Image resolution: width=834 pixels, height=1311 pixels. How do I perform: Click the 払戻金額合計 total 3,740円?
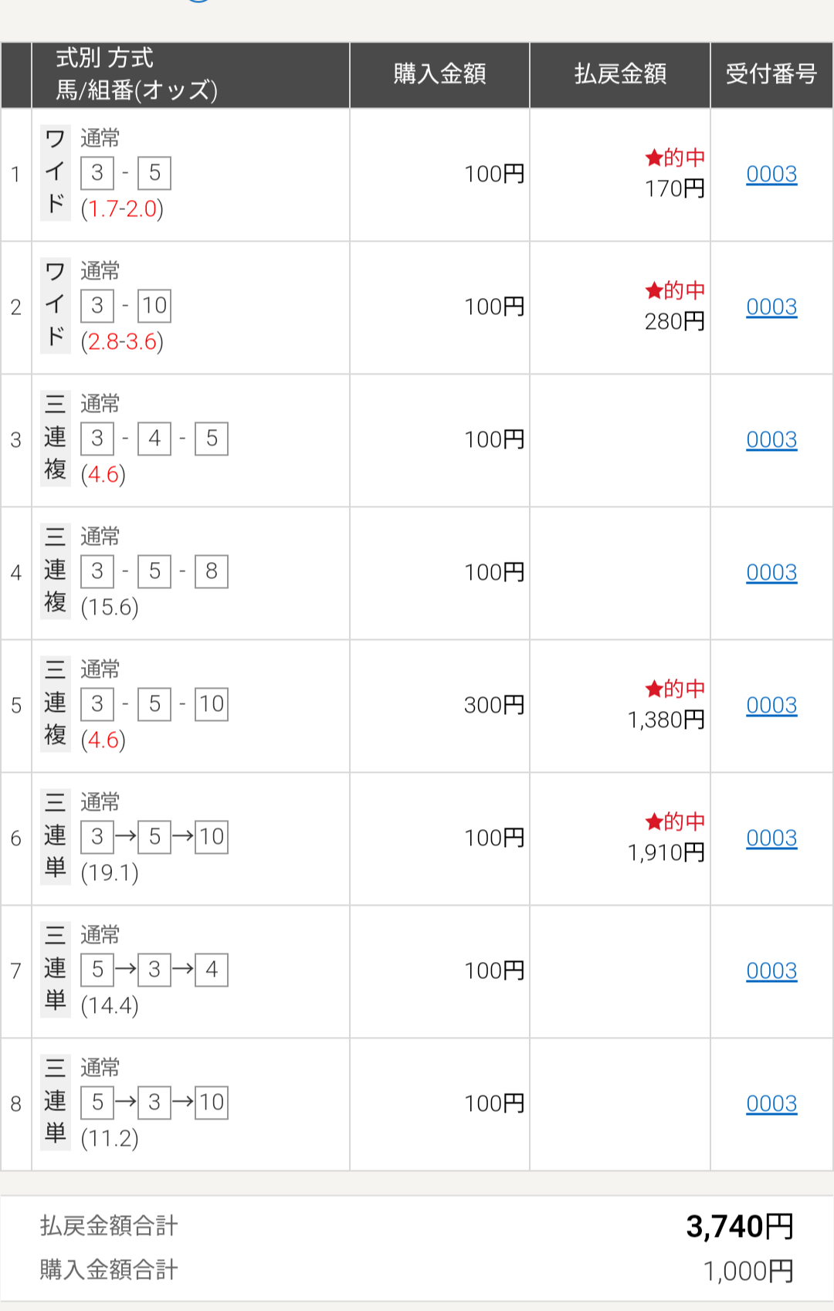coord(740,1226)
